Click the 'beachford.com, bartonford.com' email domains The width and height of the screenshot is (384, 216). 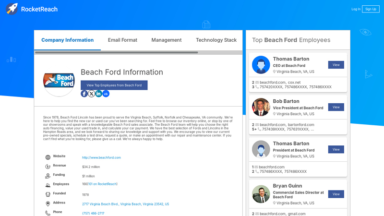tap(287, 125)
